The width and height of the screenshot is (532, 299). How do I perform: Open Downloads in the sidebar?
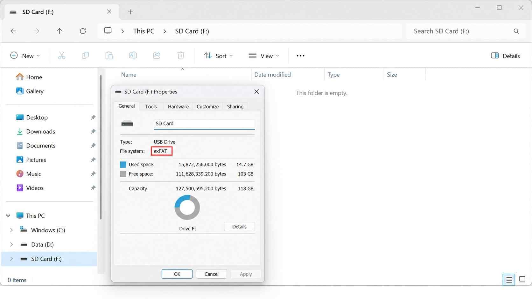click(x=35, y=132)
